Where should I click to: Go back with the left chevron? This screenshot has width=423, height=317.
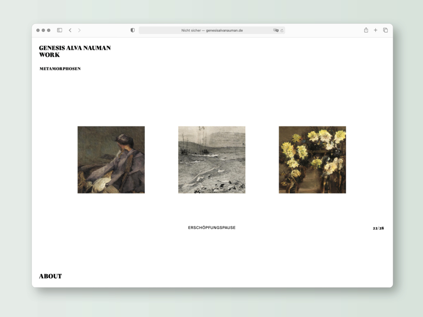[x=70, y=30]
